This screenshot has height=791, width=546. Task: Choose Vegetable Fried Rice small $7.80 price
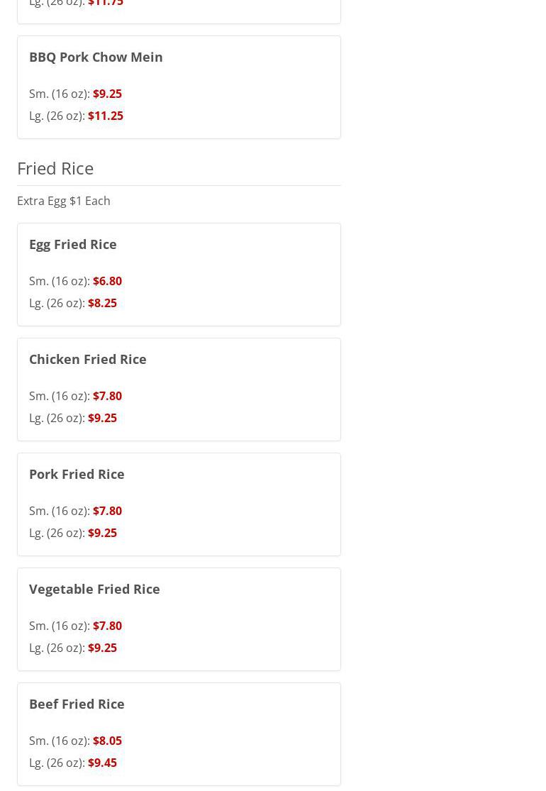point(107,626)
